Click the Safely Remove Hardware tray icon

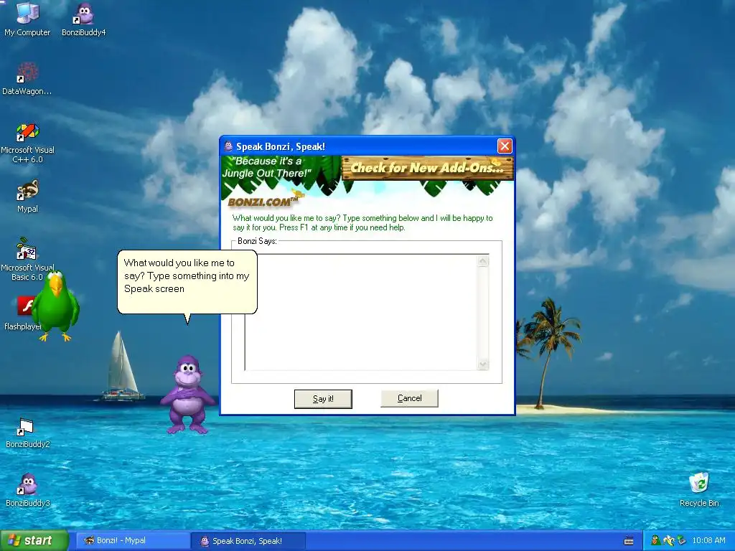tap(682, 541)
